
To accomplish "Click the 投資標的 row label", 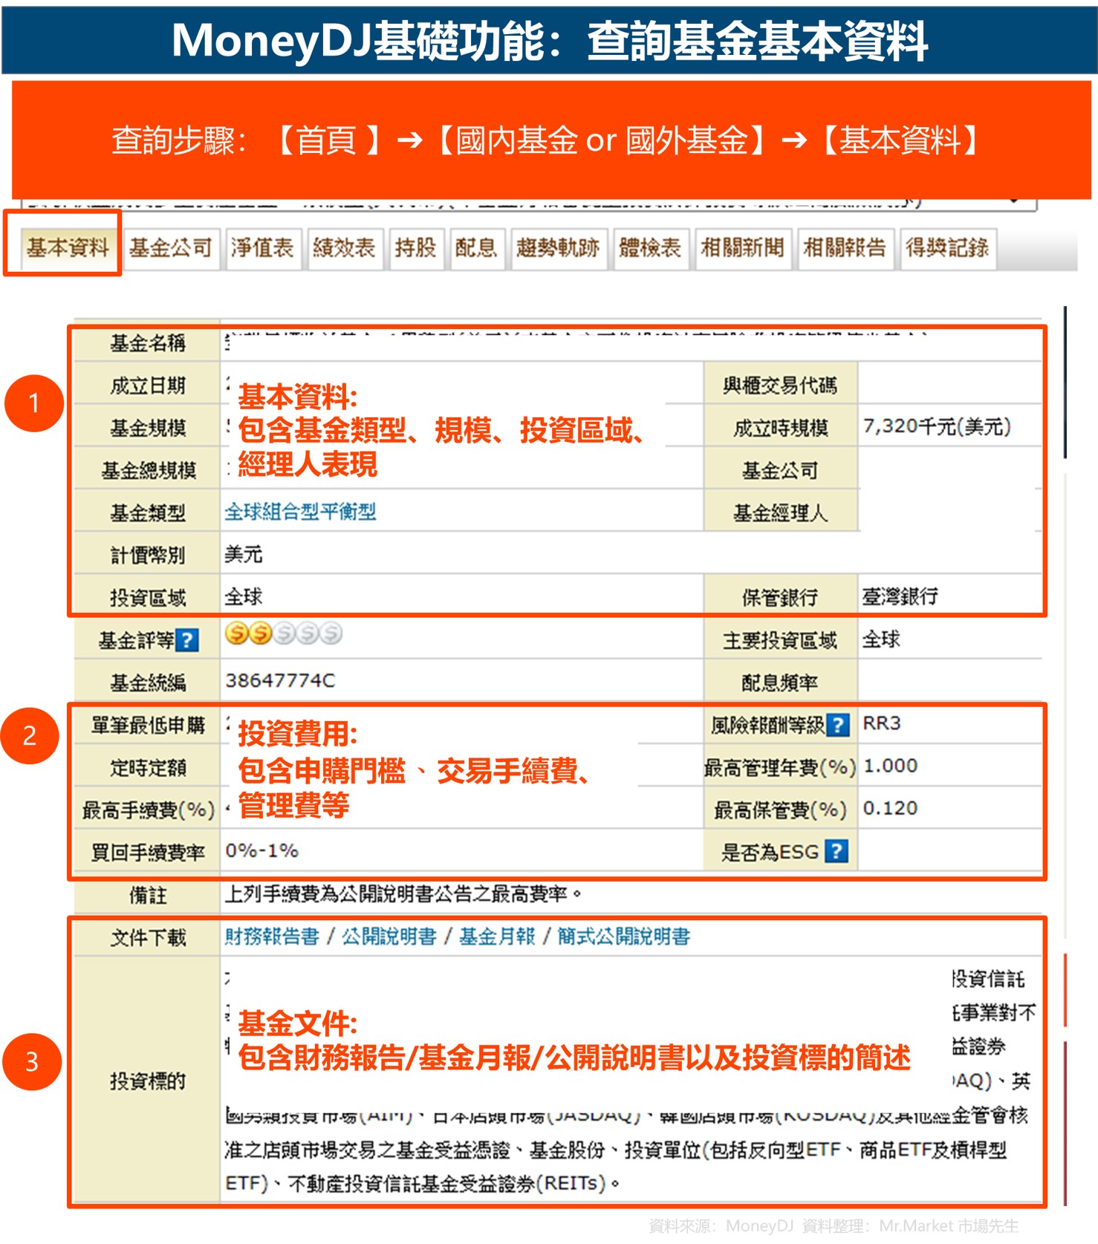I will click(x=148, y=1081).
